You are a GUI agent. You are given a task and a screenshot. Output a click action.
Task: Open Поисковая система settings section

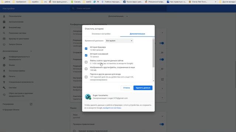[17, 33]
